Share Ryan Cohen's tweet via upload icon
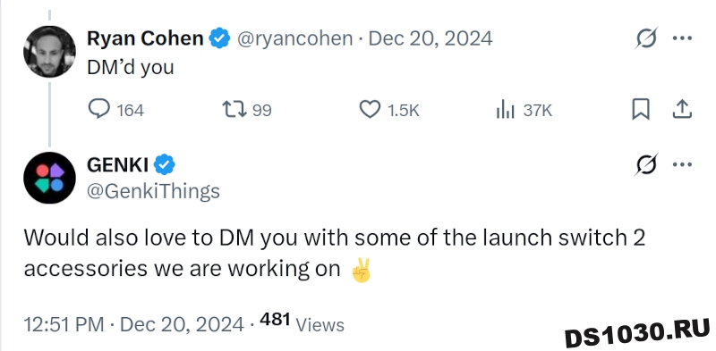716x351 pixels. coord(683,110)
